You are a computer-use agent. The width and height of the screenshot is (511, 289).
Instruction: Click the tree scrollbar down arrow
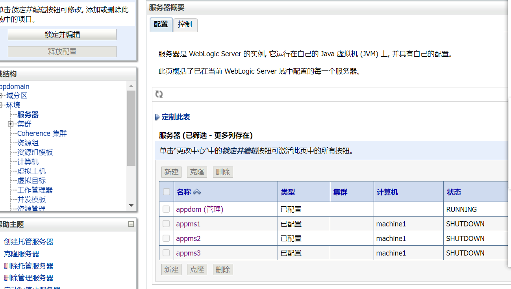click(x=131, y=205)
